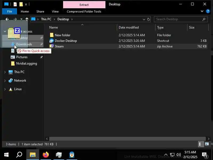This screenshot has height=160, width=213.
Task: Open the address bar history dropdown
Action: point(144,19)
